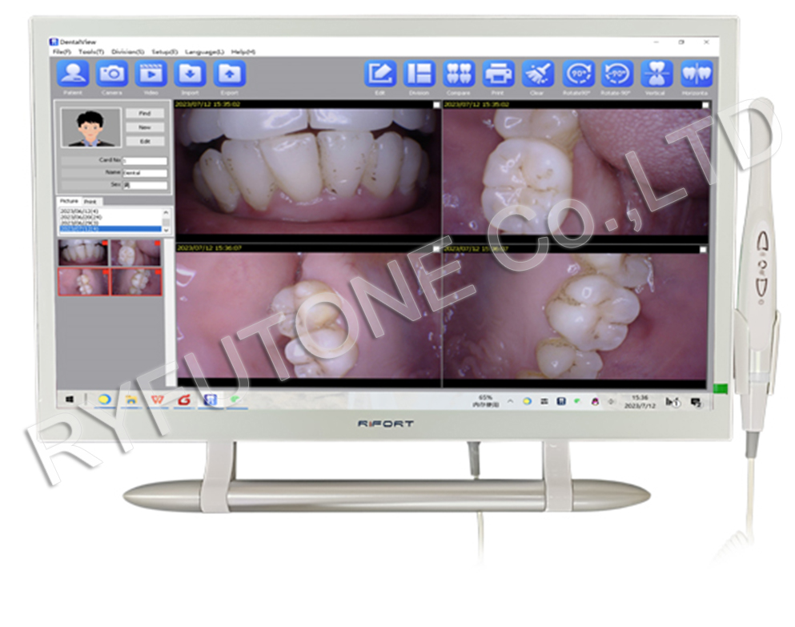Click the Print icon
795x627 pixels.
tap(498, 74)
